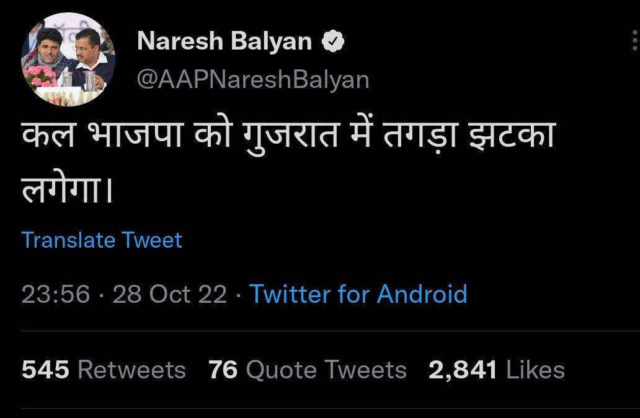The image size is (640, 418).
Task: Click the word गुजरात in the tweet
Action: coord(291,136)
